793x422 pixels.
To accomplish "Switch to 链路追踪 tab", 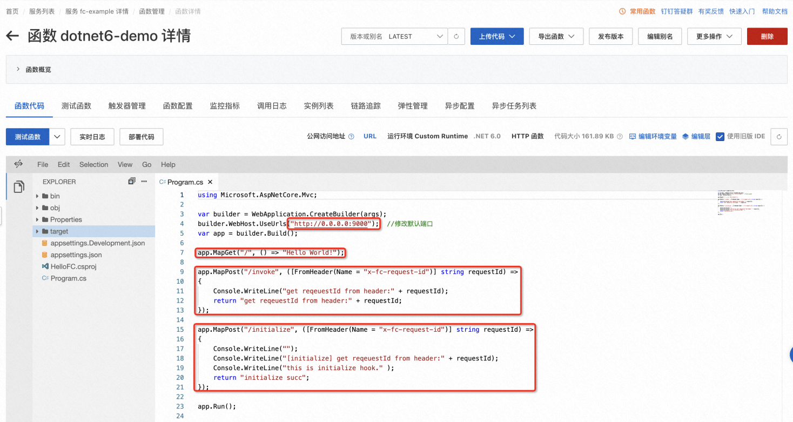I will click(366, 106).
